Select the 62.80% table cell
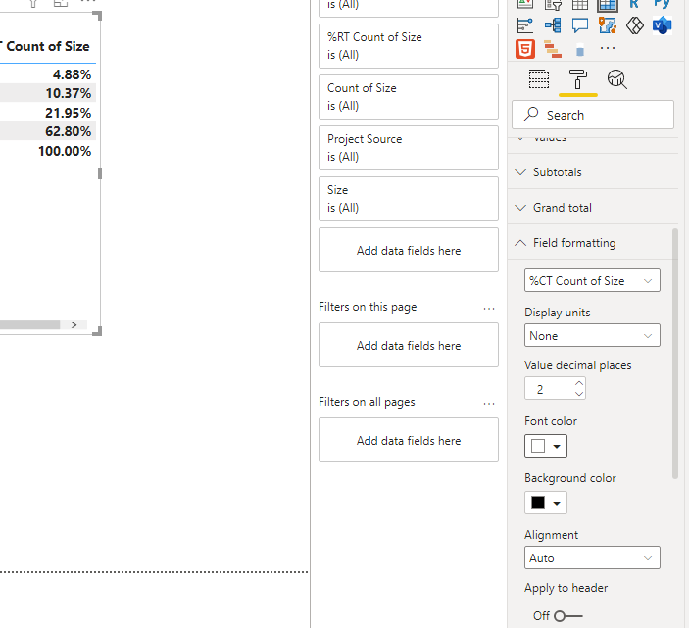 68,131
